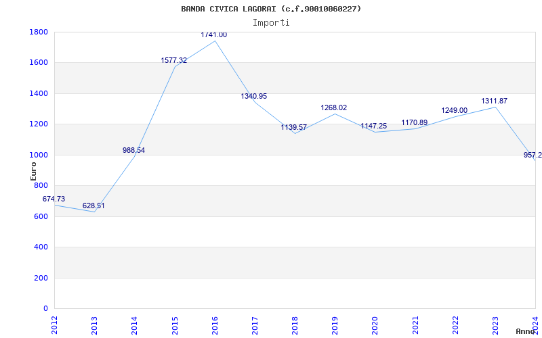The height and width of the screenshot is (338, 542).
Task: Click the 400 y-axis tick label
Action: (41, 247)
